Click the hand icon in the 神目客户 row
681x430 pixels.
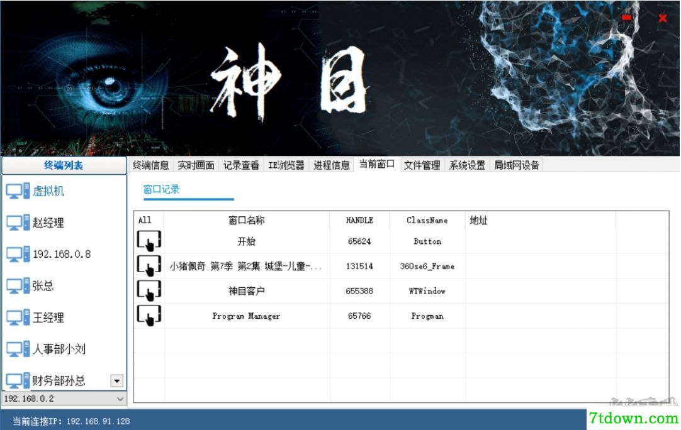point(149,290)
